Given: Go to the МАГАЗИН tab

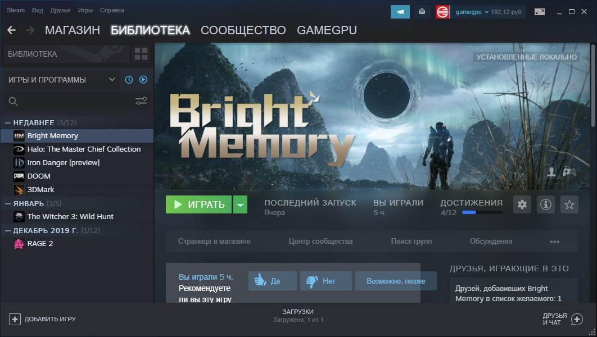Looking at the screenshot, I should click(x=73, y=30).
